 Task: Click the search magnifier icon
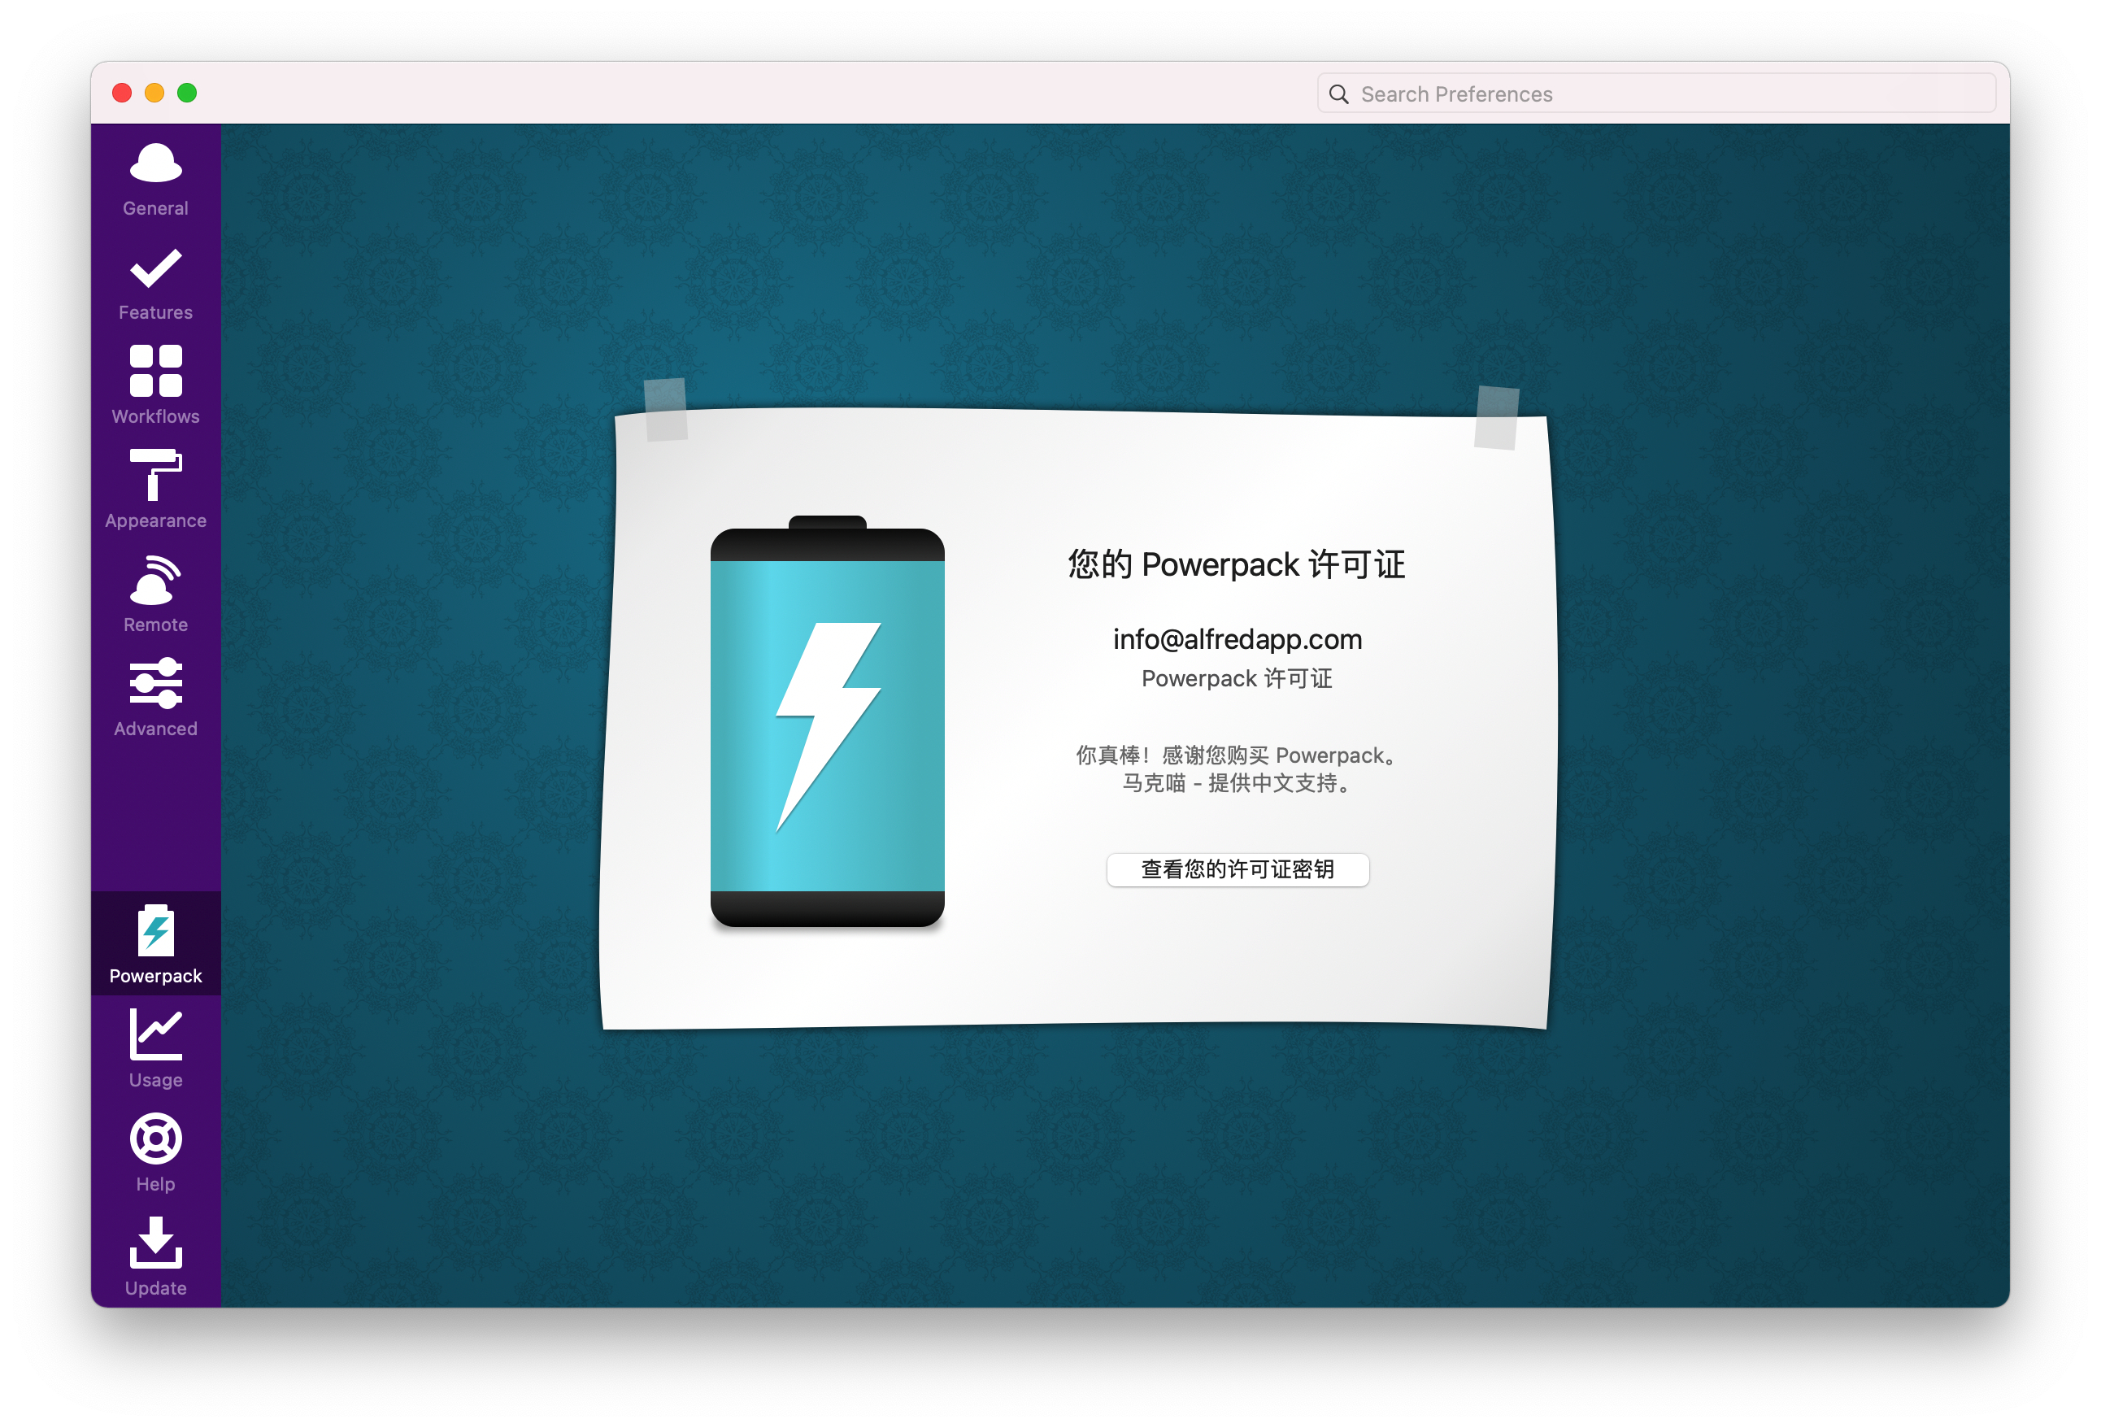(x=1339, y=94)
